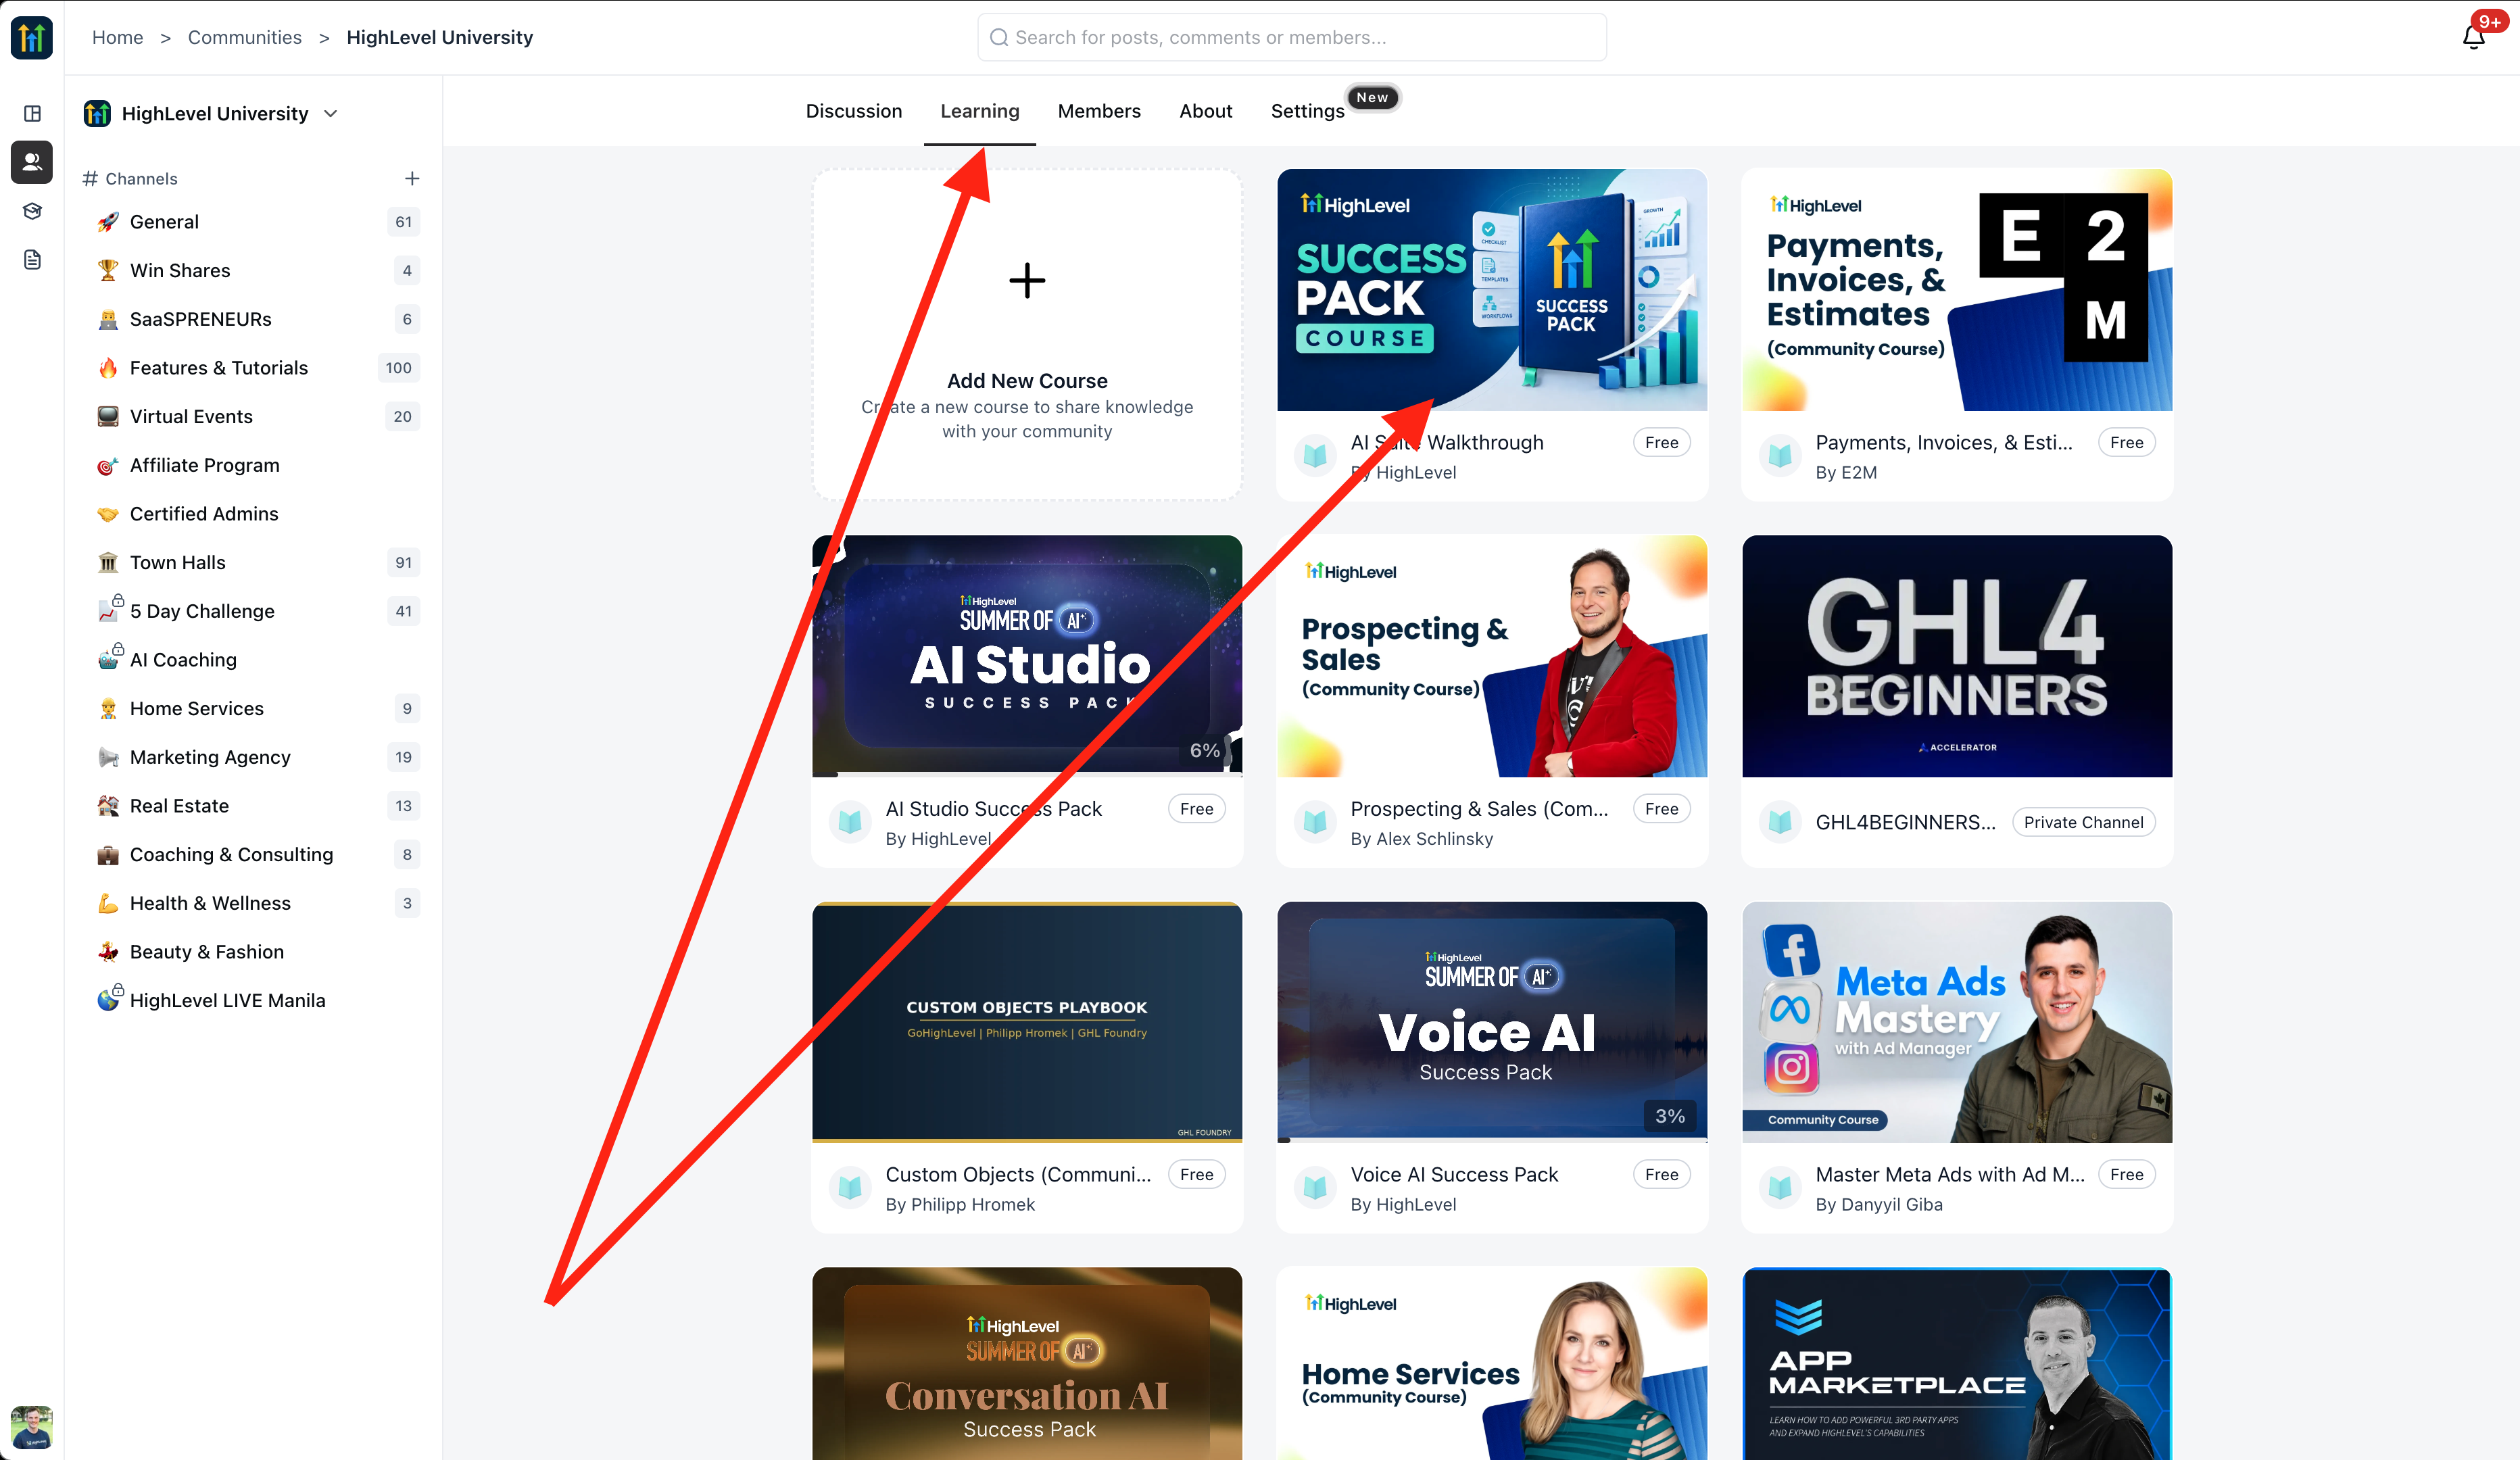2520x1460 pixels.
Task: Click the bank icon beside Town Halls
Action: coord(108,563)
